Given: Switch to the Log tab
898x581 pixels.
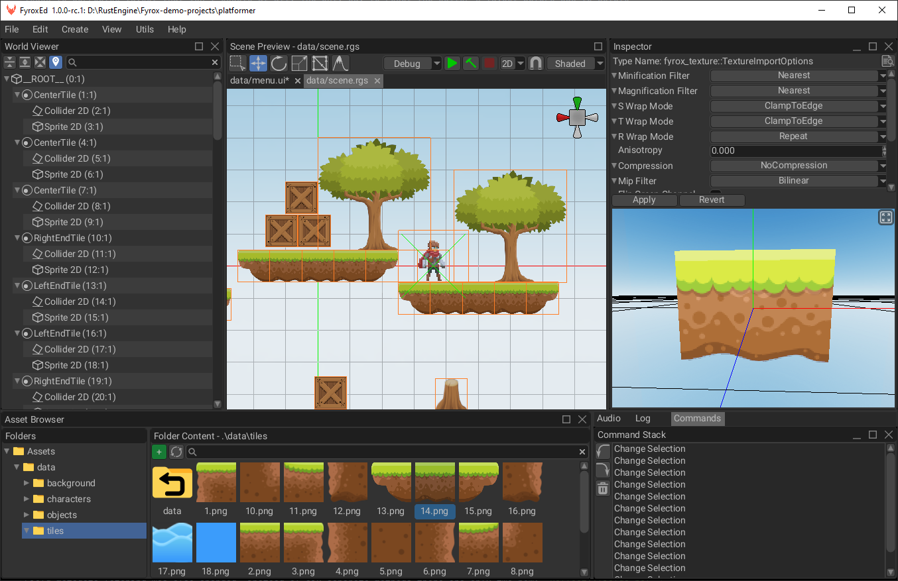Looking at the screenshot, I should coord(643,418).
